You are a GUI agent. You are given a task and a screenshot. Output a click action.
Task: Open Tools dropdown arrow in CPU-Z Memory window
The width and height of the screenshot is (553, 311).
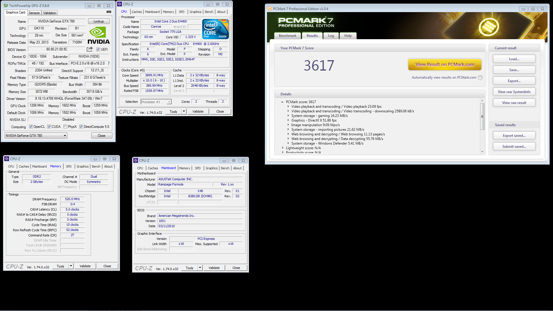[71, 266]
